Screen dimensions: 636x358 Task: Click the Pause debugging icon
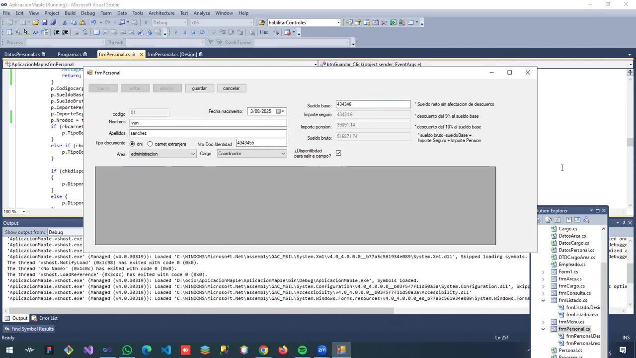pyautogui.click(x=184, y=32)
